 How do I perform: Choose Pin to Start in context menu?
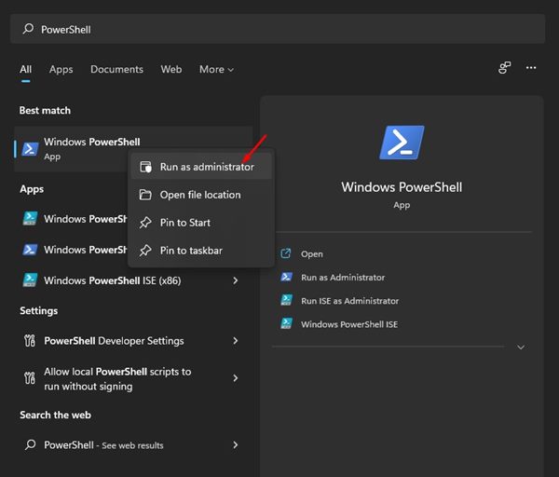tap(201, 223)
